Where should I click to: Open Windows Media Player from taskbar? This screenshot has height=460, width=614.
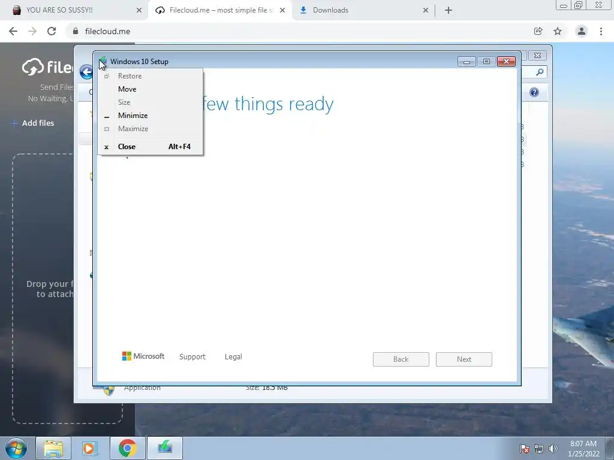click(90, 448)
